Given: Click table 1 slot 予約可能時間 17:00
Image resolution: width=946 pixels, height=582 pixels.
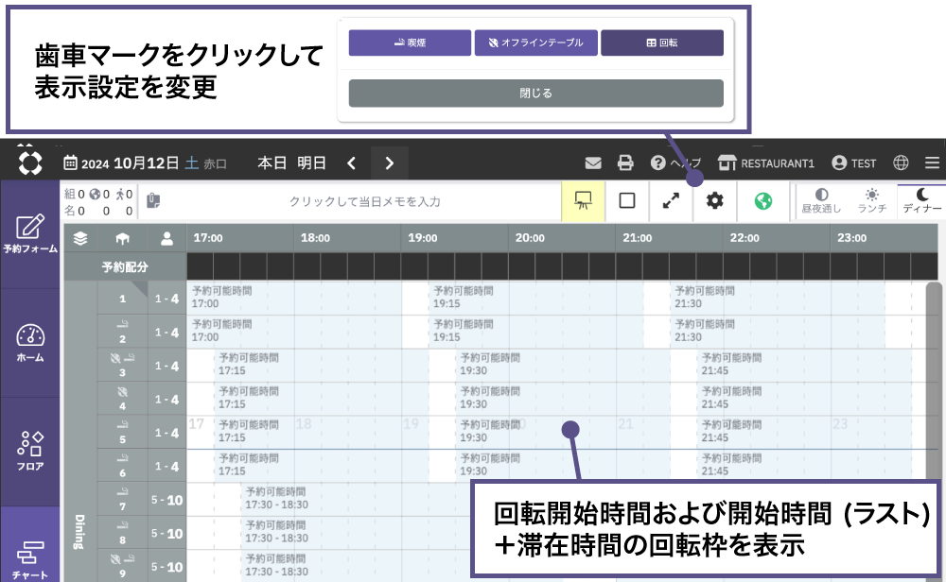Looking at the screenshot, I should click(x=294, y=298).
